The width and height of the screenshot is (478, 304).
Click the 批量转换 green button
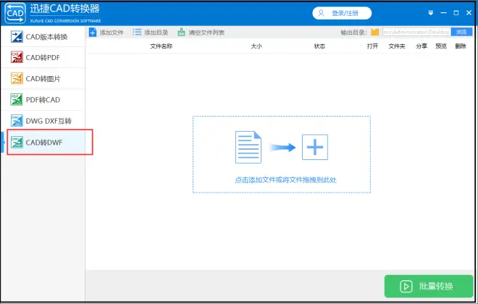(x=429, y=286)
